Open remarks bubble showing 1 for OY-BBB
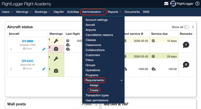This screenshot has height=109, width=201. 186,45
